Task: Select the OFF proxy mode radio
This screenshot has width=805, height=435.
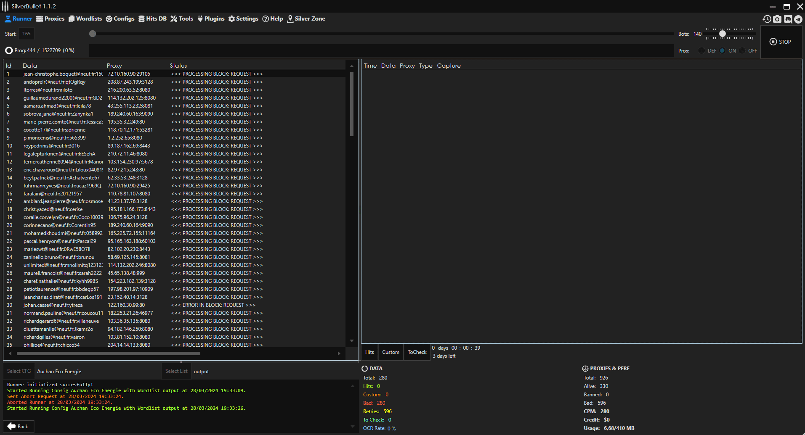Action: [742, 50]
